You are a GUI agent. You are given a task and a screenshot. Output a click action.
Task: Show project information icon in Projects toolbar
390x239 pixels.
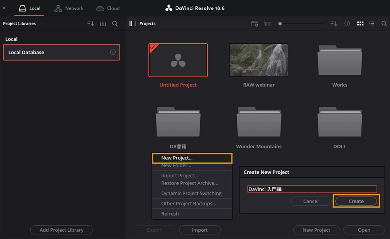(347, 23)
